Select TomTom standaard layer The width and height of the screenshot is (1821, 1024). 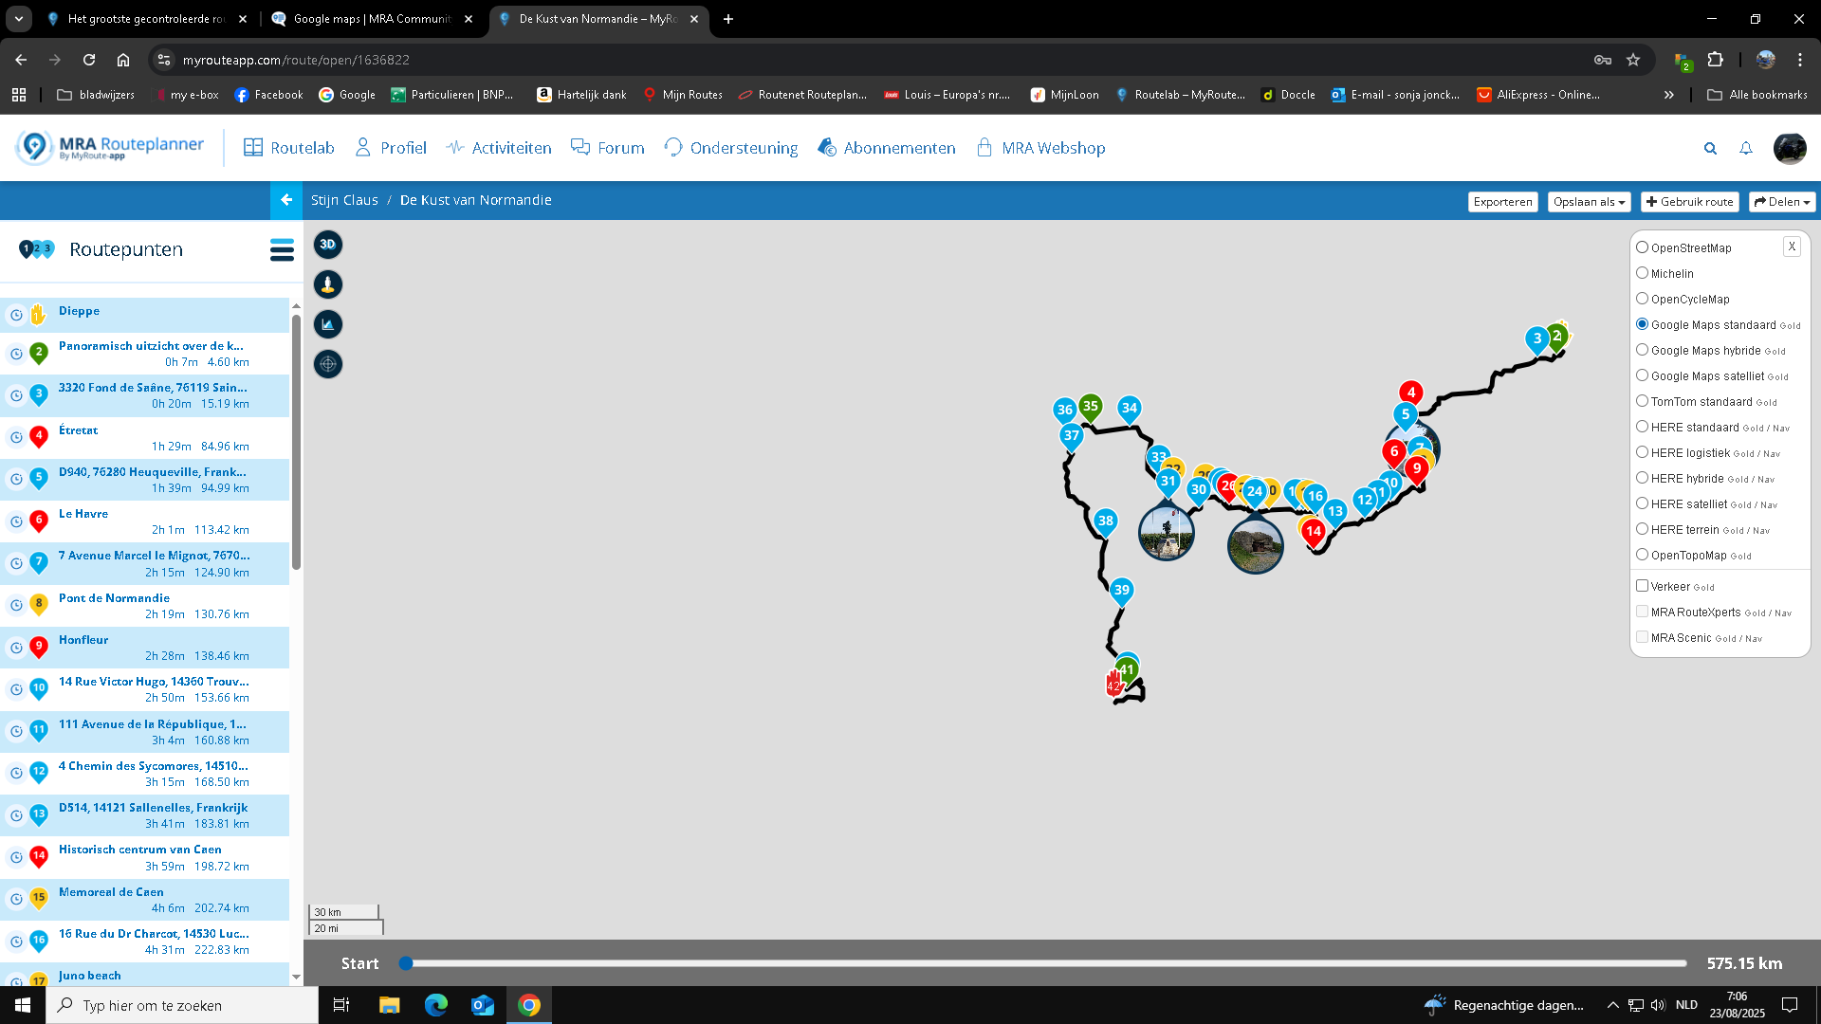(1642, 401)
